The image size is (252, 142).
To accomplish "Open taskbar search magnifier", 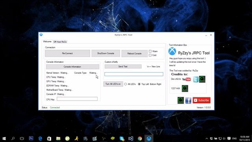I will pos(13,138).
